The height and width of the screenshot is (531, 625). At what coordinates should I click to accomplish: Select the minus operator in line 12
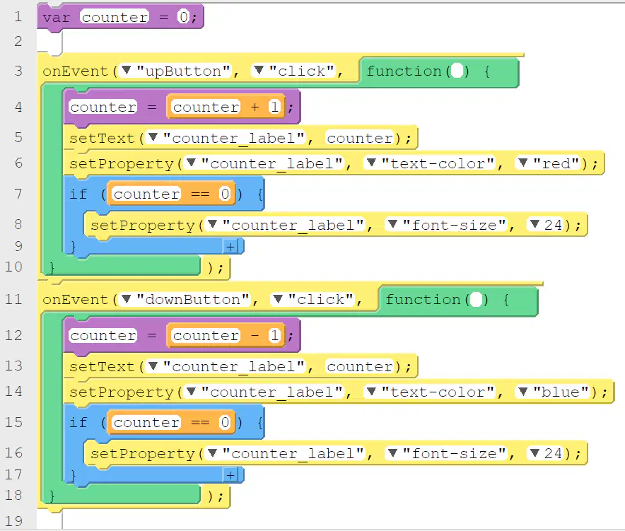click(255, 335)
